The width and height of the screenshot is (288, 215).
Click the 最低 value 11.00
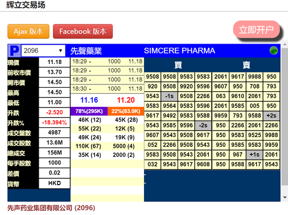(54, 102)
